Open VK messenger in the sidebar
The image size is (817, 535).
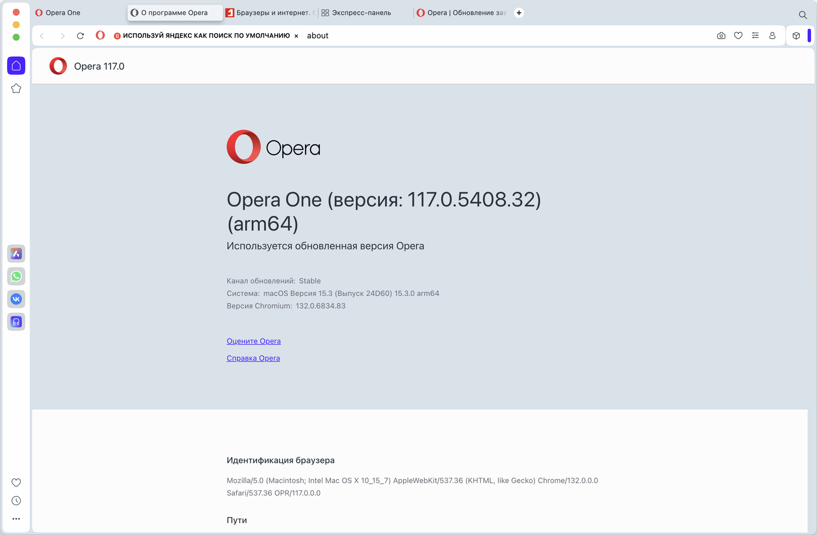(16, 299)
